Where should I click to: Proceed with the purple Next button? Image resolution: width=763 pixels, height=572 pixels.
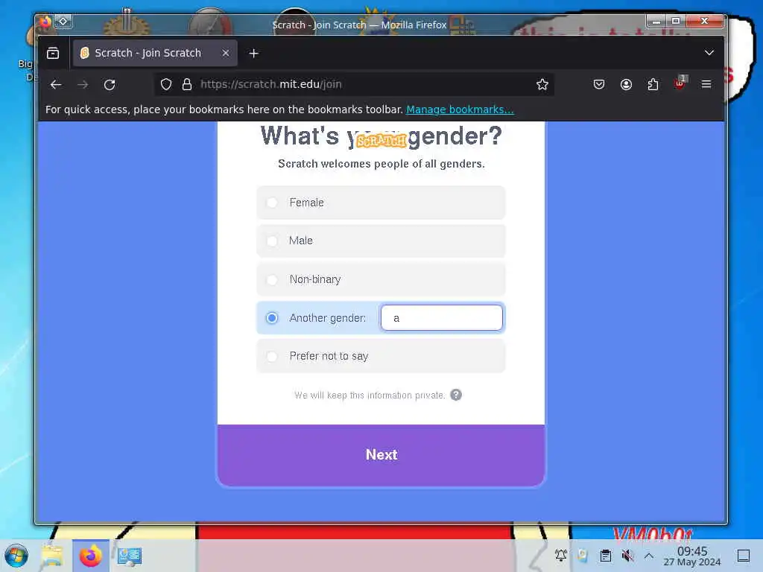tap(381, 455)
